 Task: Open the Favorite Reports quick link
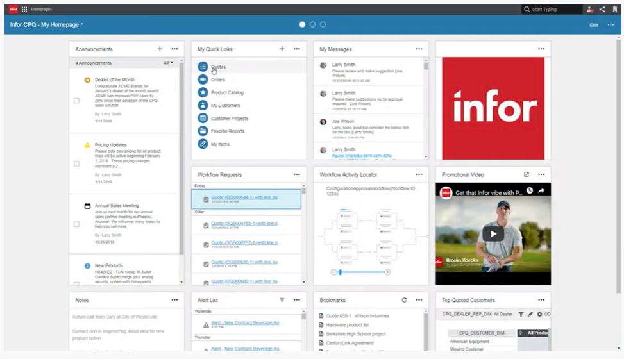228,131
